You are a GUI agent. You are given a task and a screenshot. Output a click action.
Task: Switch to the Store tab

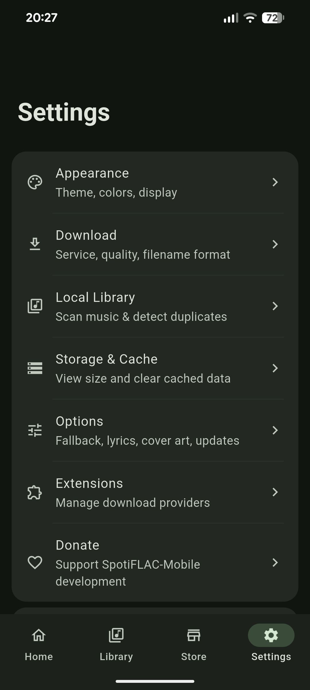[x=193, y=644]
